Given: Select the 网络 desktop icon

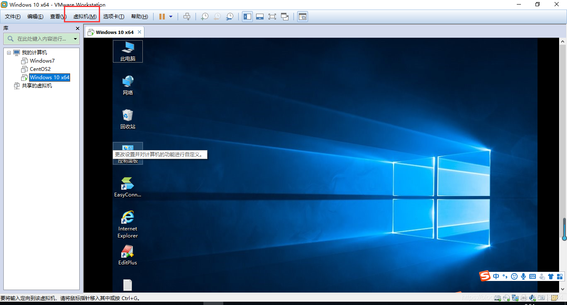Looking at the screenshot, I should click(x=128, y=85).
